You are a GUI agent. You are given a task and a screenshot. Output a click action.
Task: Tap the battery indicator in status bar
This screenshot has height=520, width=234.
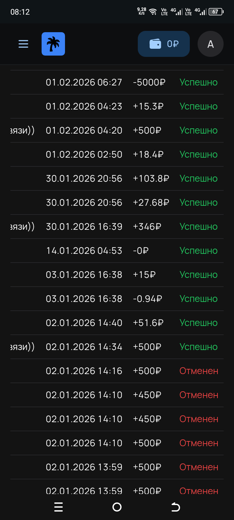(x=216, y=12)
